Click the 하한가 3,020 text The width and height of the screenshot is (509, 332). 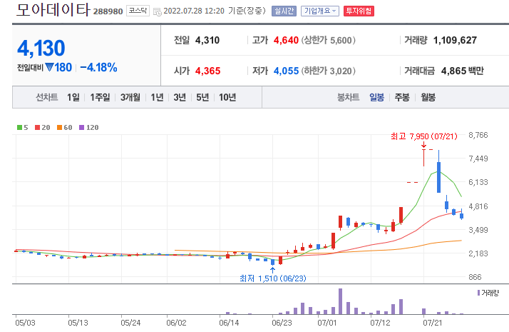[328, 71]
